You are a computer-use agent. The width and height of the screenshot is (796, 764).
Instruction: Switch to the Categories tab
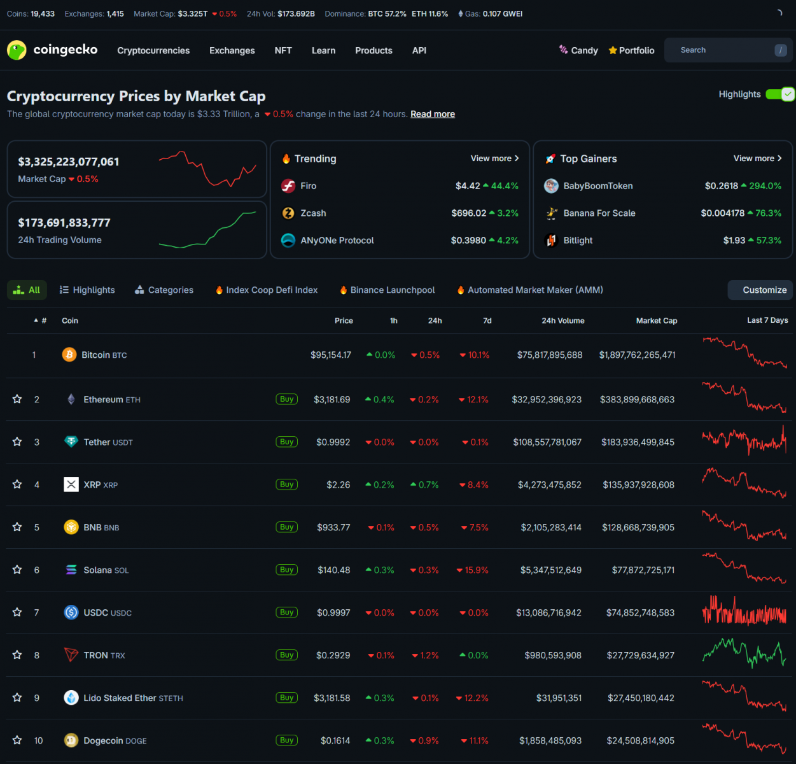pos(164,290)
